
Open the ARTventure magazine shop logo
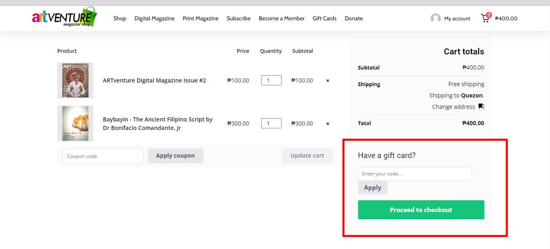coord(65,17)
